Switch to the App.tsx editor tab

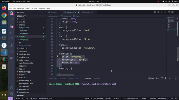point(53,12)
